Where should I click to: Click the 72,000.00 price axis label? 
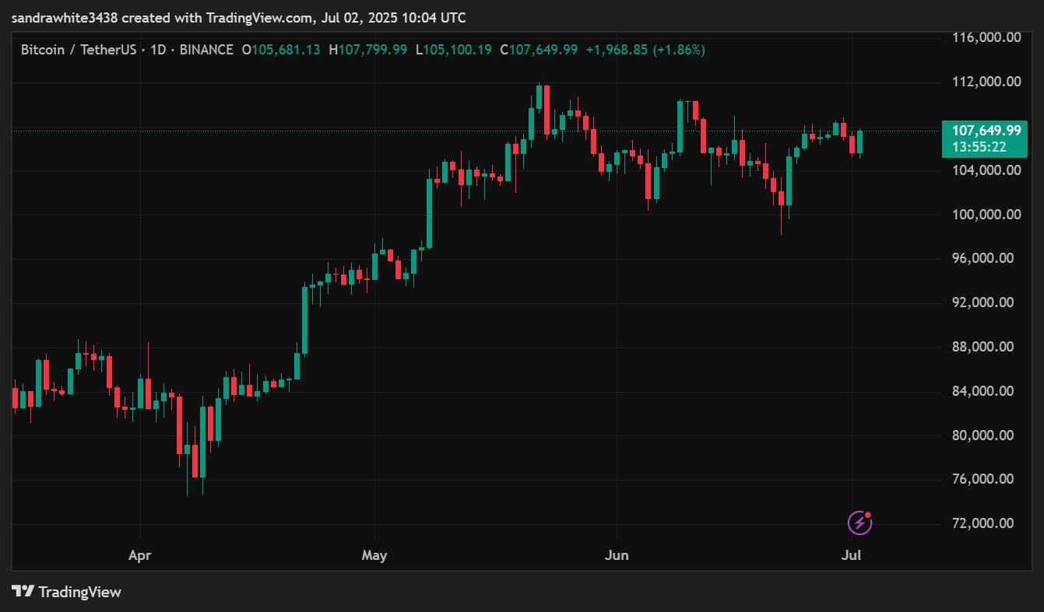(x=986, y=523)
